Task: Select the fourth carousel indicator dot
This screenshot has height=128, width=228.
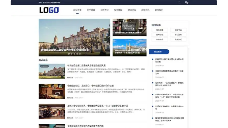Action: click(x=77, y=54)
